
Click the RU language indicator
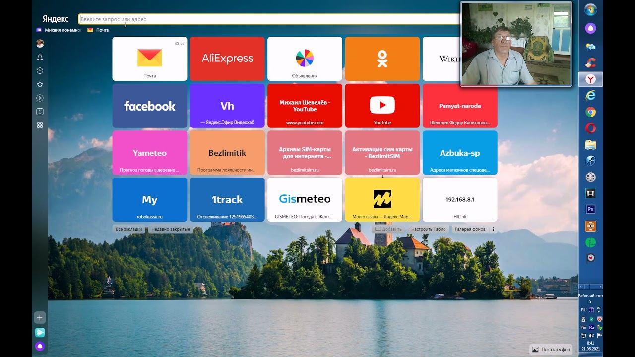[x=584, y=310]
